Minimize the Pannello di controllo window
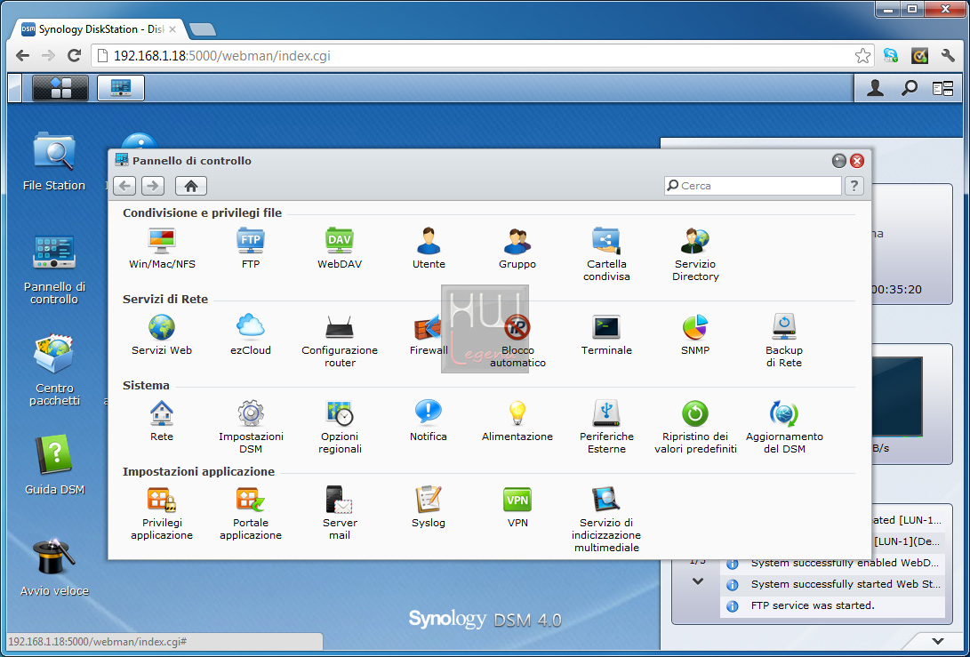Screen dimensions: 970x657 [x=838, y=161]
